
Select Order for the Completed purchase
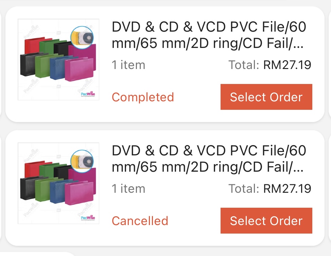point(266,97)
